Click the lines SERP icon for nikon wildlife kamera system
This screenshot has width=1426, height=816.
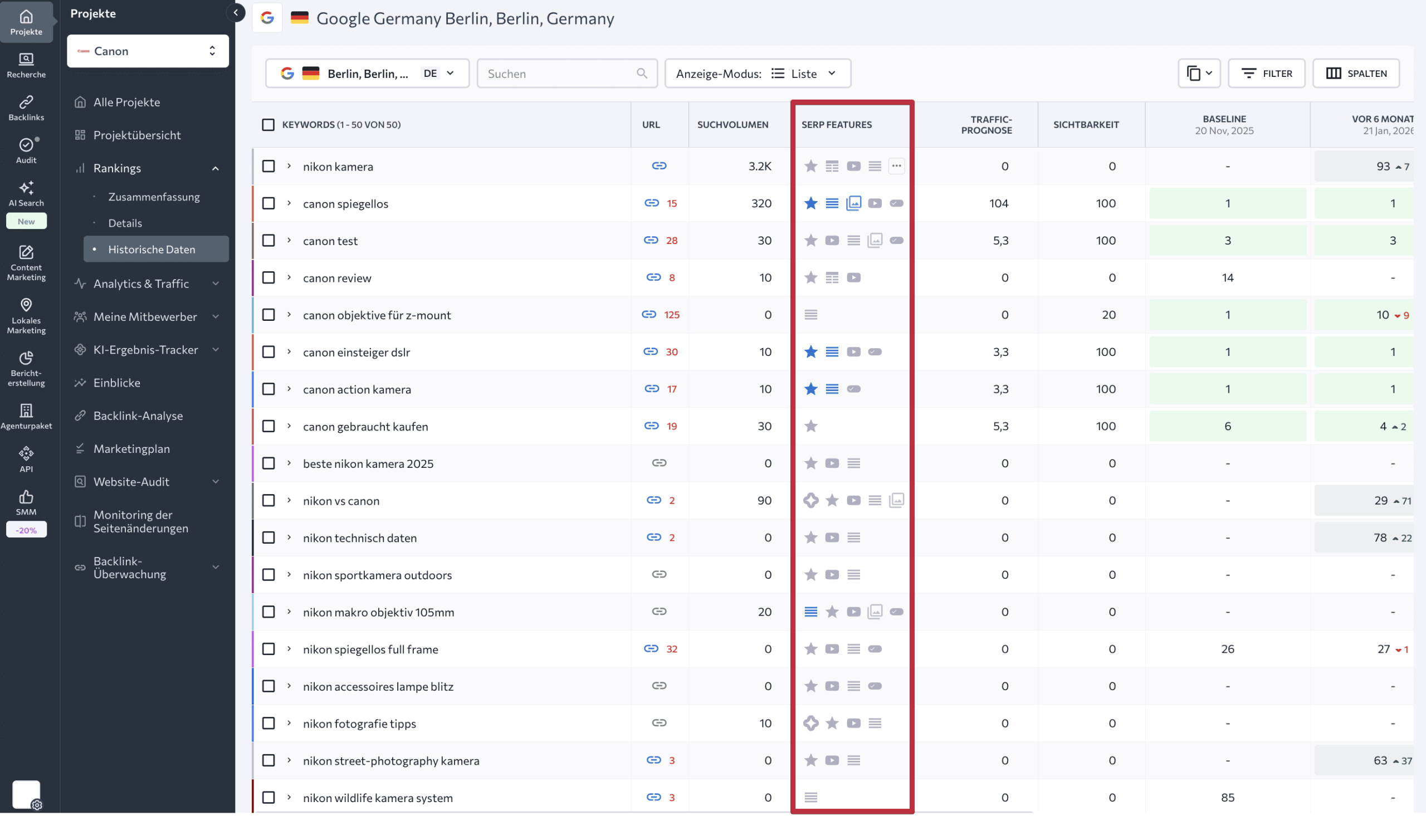(x=810, y=798)
